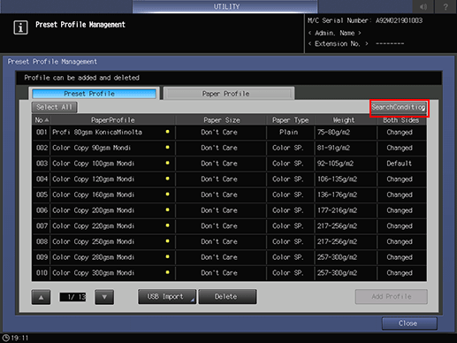
Task: Go to previous page with up arrow
Action: (41, 297)
